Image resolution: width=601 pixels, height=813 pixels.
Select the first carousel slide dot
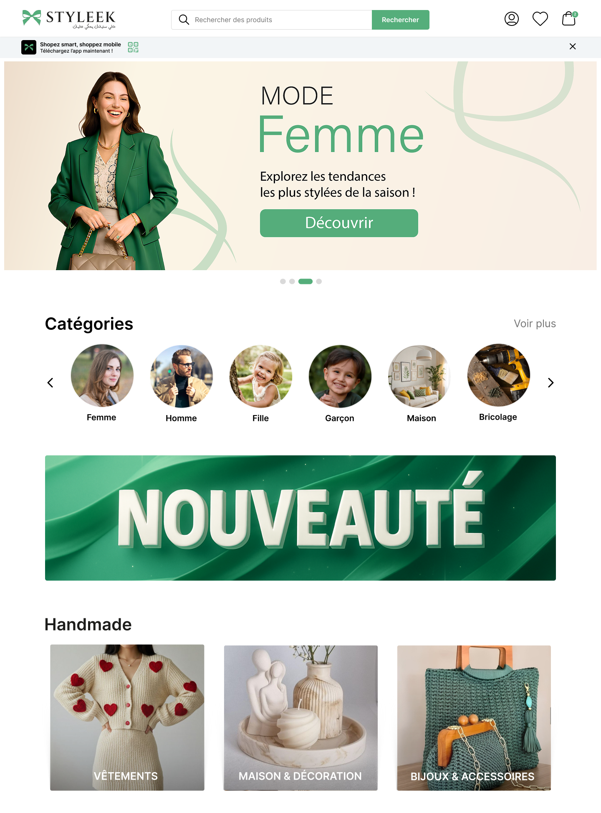tap(283, 281)
